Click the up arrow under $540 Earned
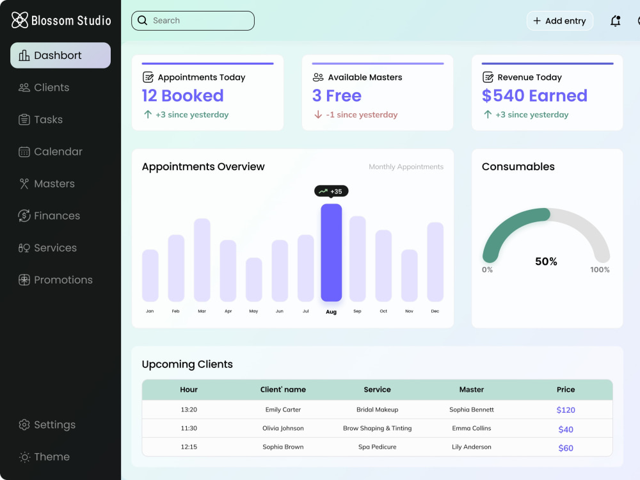This screenshot has height=480, width=640. (x=488, y=115)
